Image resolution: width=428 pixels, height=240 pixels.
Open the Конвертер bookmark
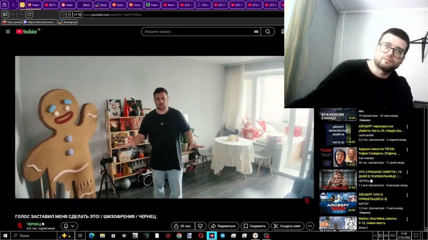tap(68, 22)
